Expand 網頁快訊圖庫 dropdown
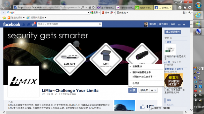 click(45, 18)
